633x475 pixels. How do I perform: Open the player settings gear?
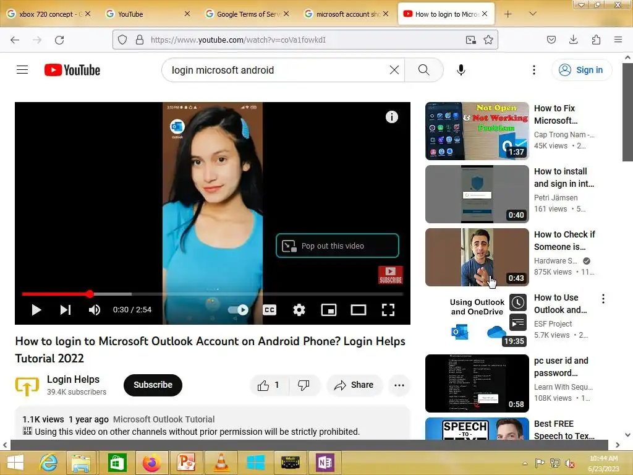point(299,310)
